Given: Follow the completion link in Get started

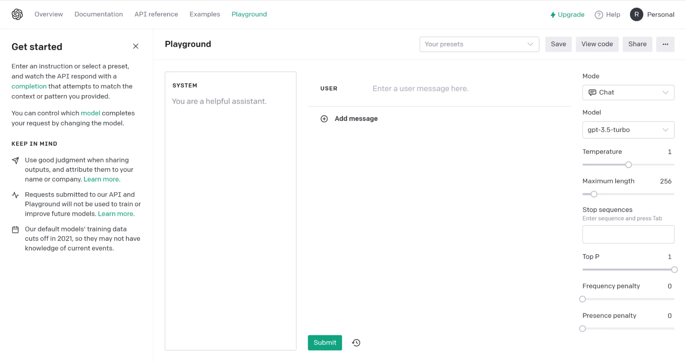Looking at the screenshot, I should [29, 86].
